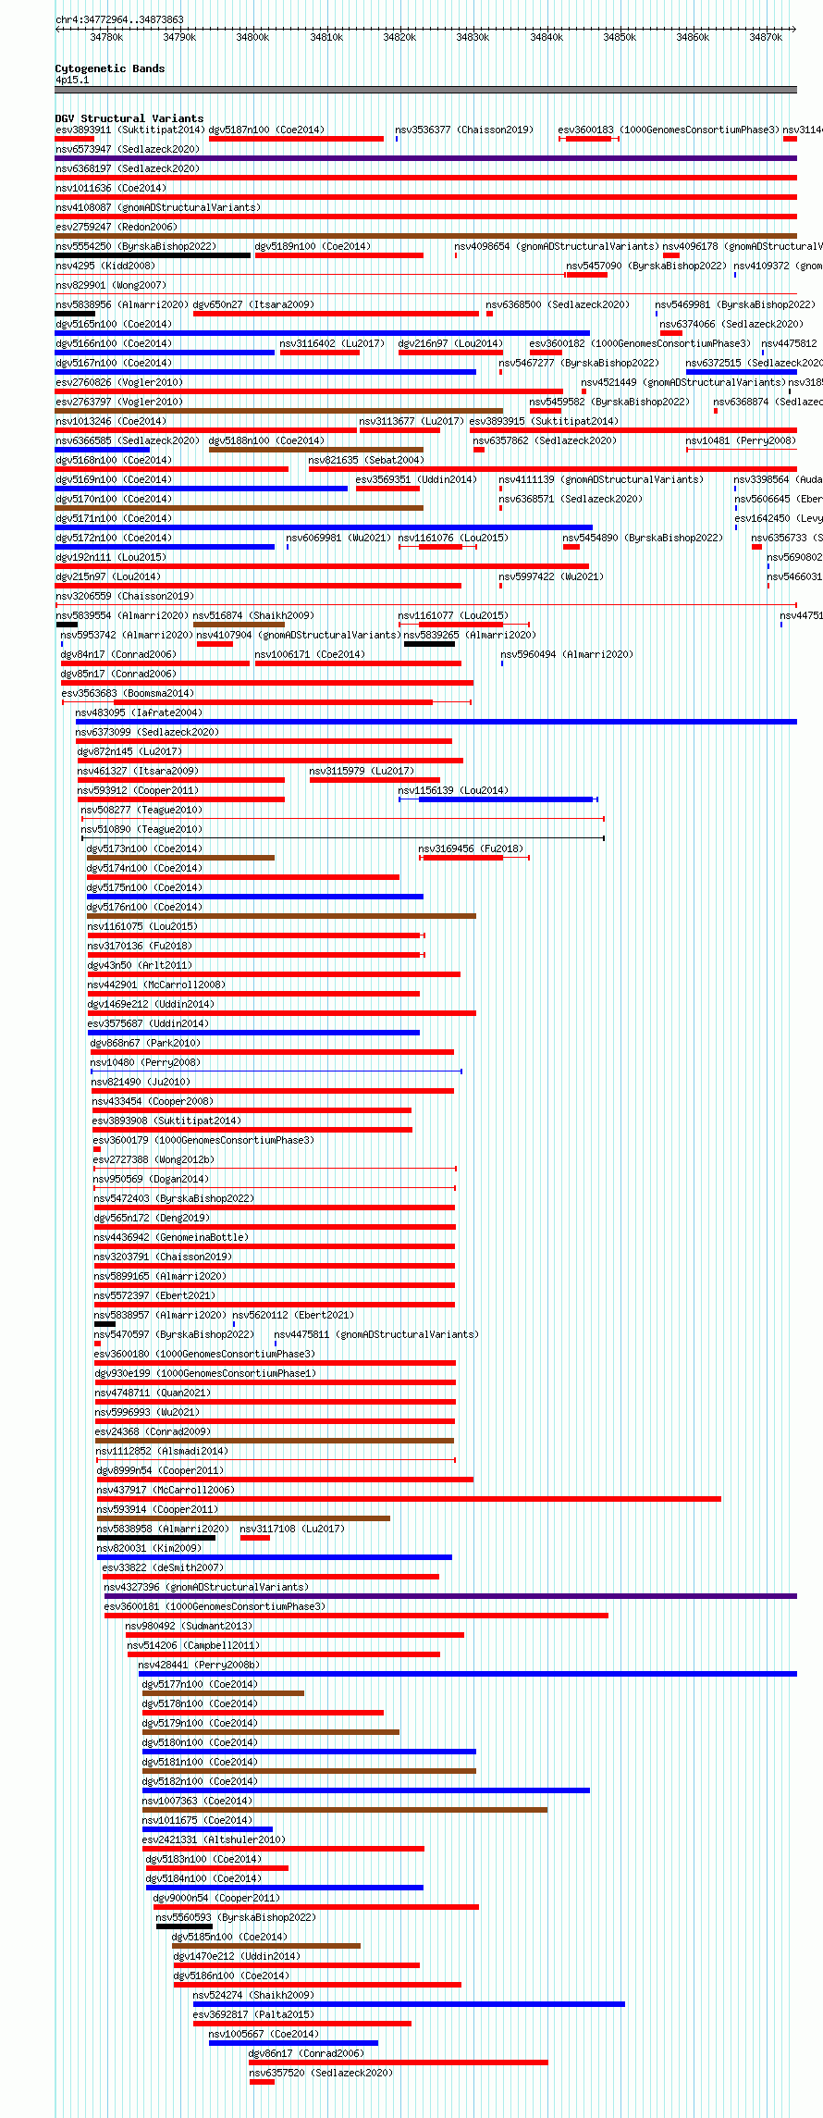This screenshot has height=2118, width=823.
Task: Click nsv6069981 (Wu2021) label
Action: 338,538
